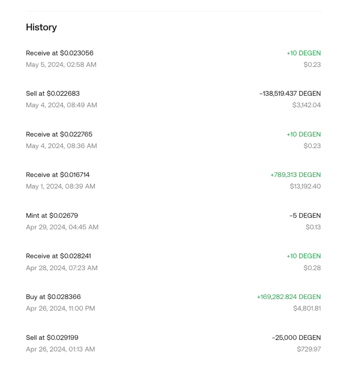Image resolution: width=356 pixels, height=367 pixels.
Task: Click the -138,519.437 DEGEN amount
Action: (x=290, y=94)
